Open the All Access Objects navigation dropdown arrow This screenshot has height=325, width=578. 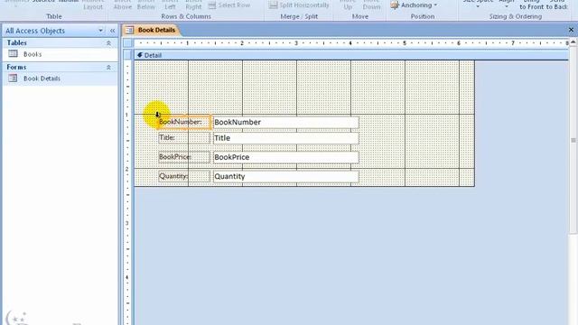pyautogui.click(x=100, y=31)
